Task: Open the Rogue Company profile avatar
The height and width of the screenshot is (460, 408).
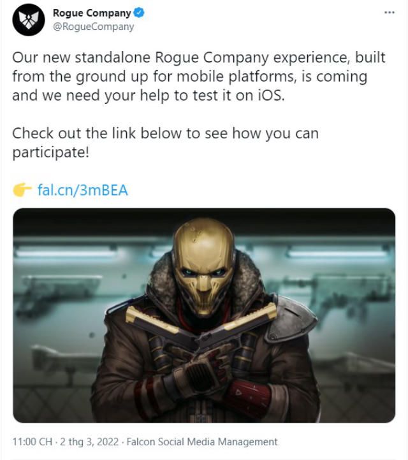Action: 29,20
